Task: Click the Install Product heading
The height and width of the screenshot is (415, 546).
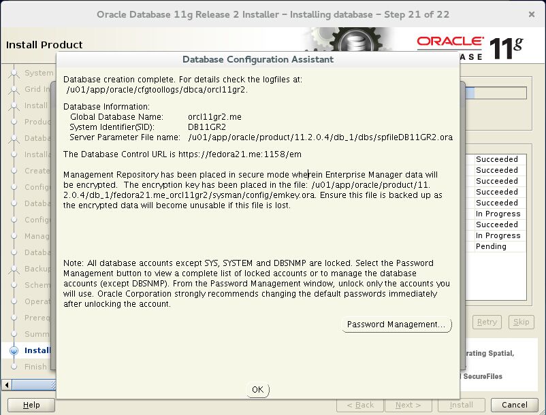Action: (44, 44)
